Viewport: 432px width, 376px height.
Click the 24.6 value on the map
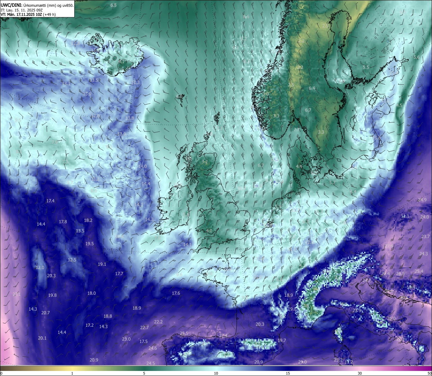click(153, 348)
